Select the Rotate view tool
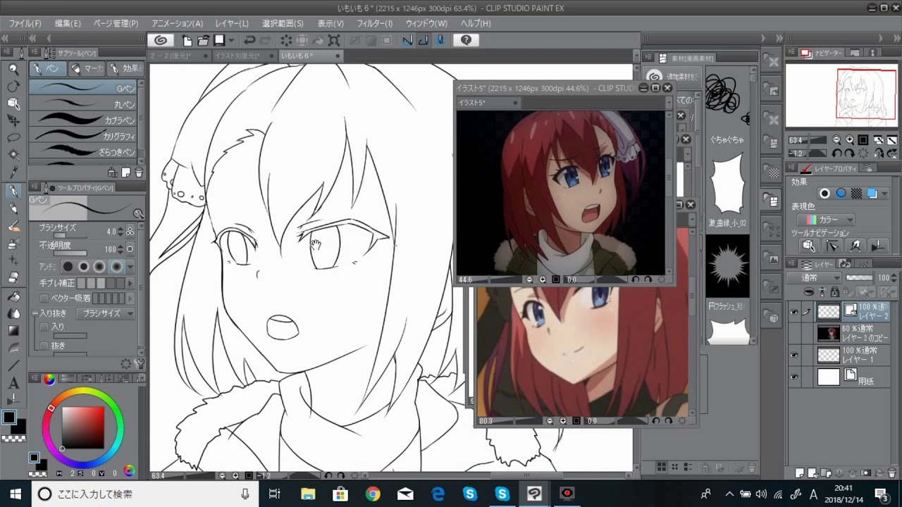The image size is (902, 507). (13, 87)
